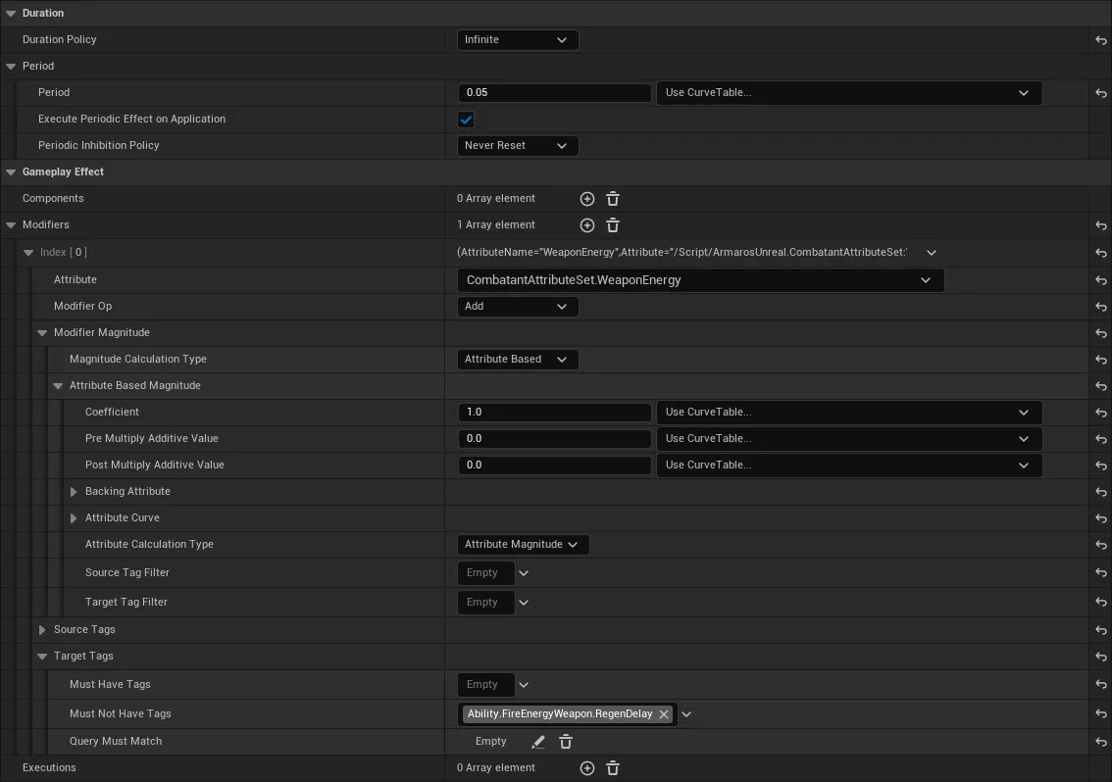Revert the Period value to default
The height and width of the screenshot is (782, 1112).
tap(1100, 92)
